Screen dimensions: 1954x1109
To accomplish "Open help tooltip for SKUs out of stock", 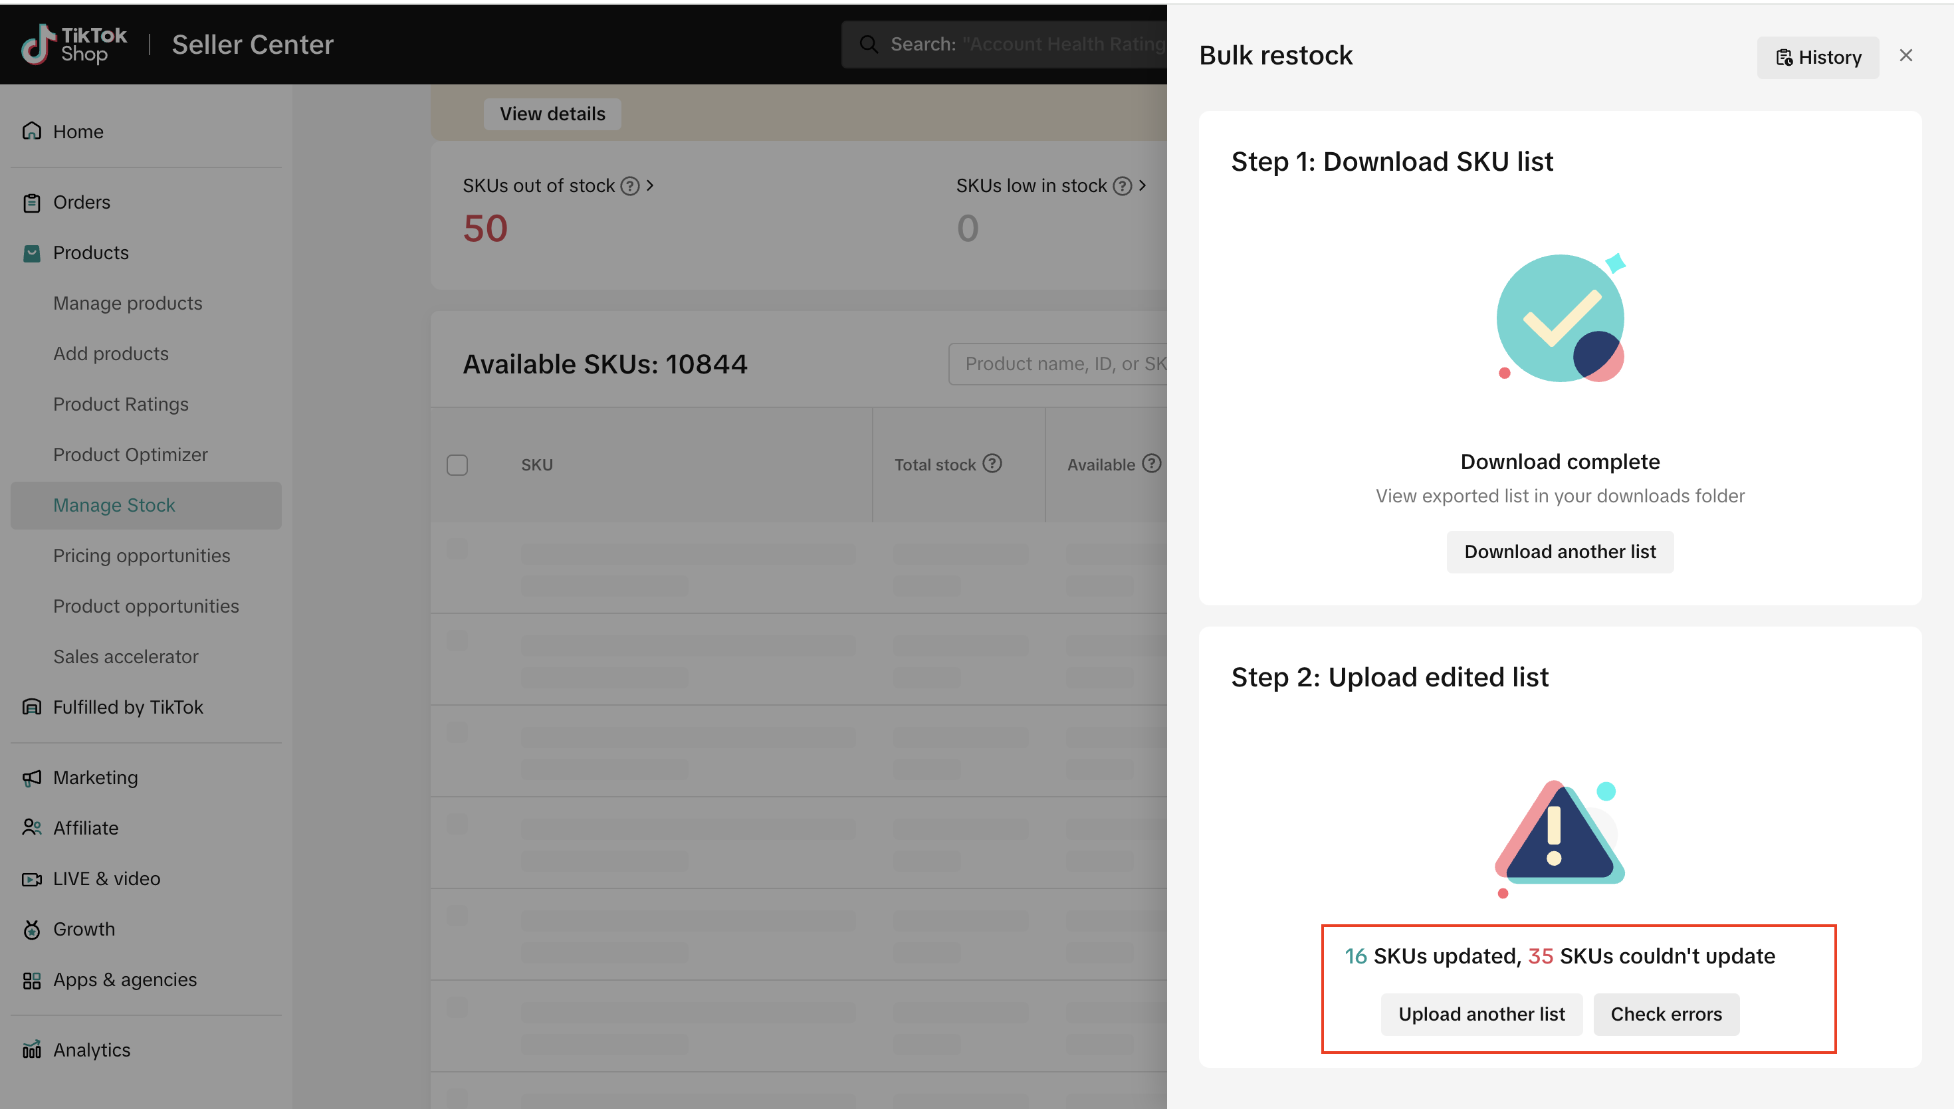I will pos(629,186).
